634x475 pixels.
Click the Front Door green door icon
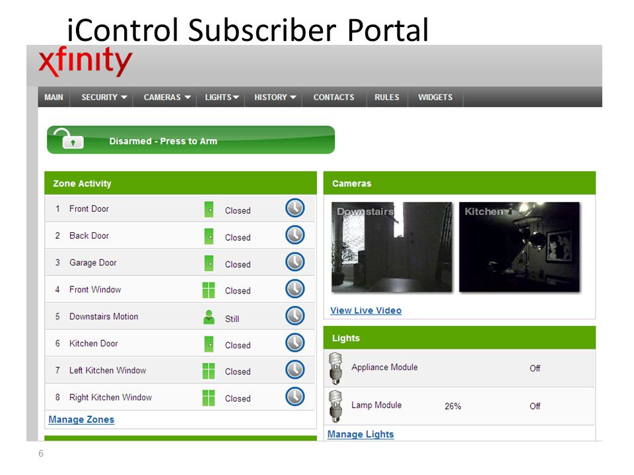tap(209, 210)
